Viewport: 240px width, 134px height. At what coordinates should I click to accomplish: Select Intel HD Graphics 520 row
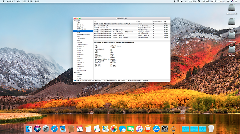point(132,28)
